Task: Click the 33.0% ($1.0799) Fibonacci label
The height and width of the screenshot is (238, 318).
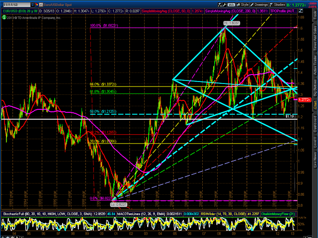Action: click(x=103, y=141)
